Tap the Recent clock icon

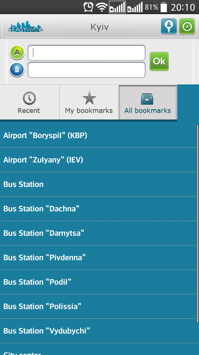(29, 98)
